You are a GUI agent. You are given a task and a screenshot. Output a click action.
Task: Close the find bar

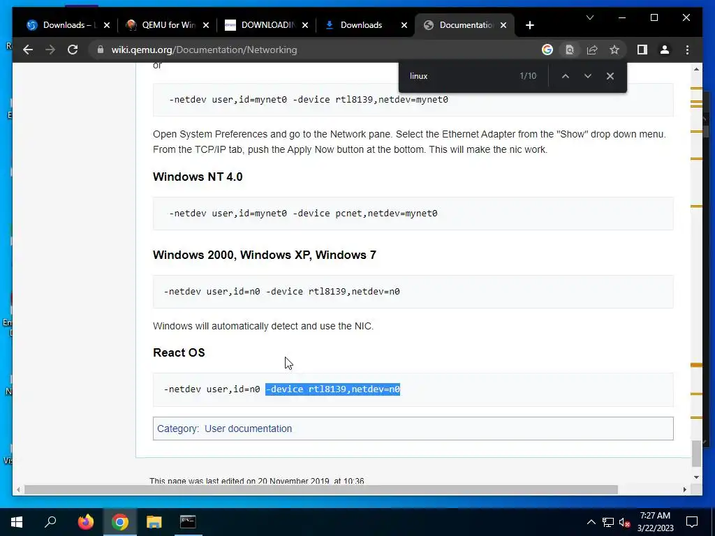[x=610, y=76]
